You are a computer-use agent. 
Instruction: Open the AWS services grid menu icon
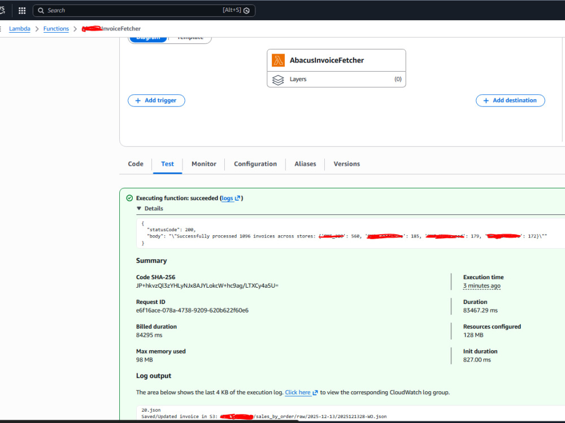pos(22,10)
